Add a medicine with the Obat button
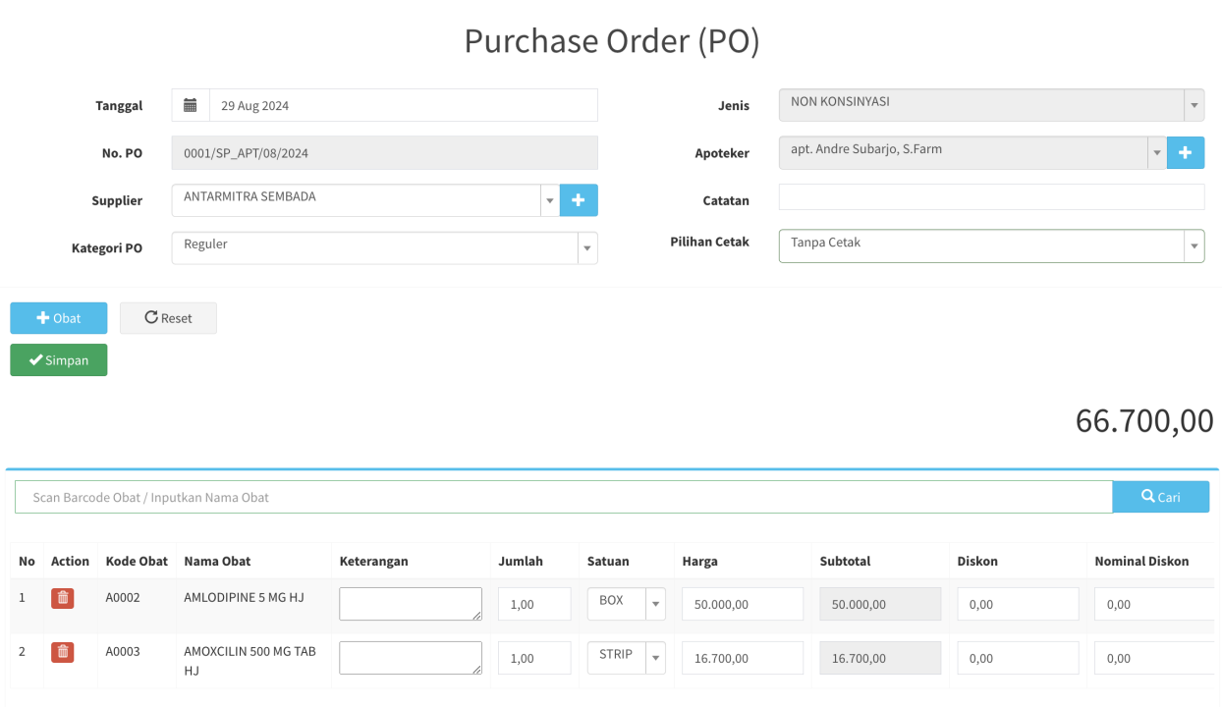 click(x=59, y=318)
